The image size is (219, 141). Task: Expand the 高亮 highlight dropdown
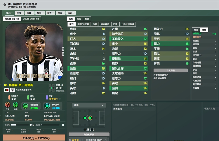pos(89,105)
